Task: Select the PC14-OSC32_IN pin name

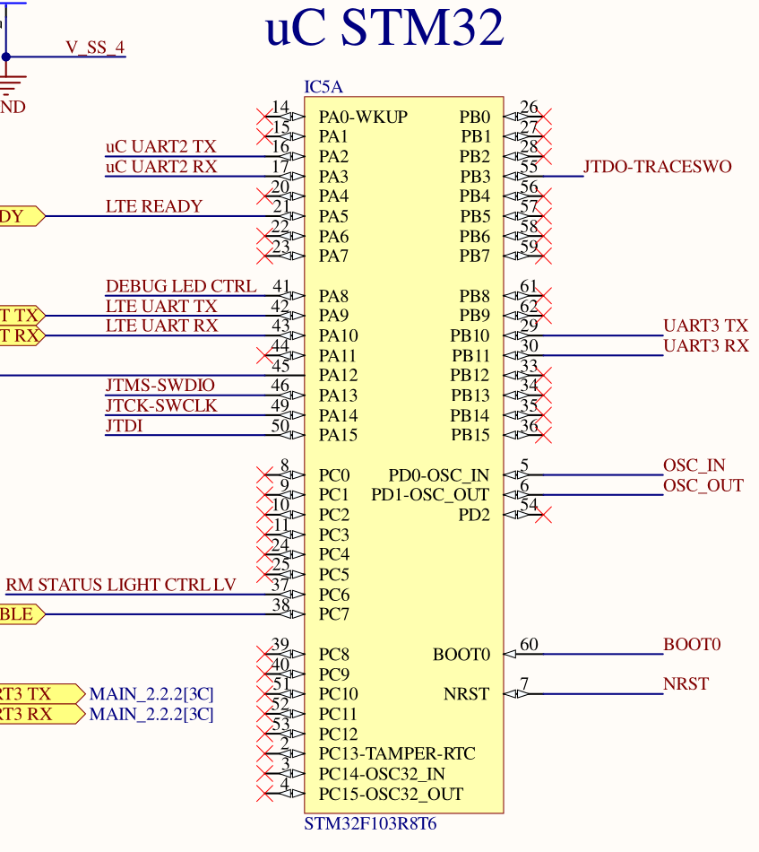Action: coord(382,774)
